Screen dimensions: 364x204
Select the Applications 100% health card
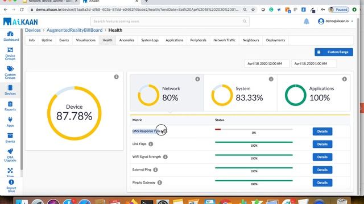tap(314, 93)
